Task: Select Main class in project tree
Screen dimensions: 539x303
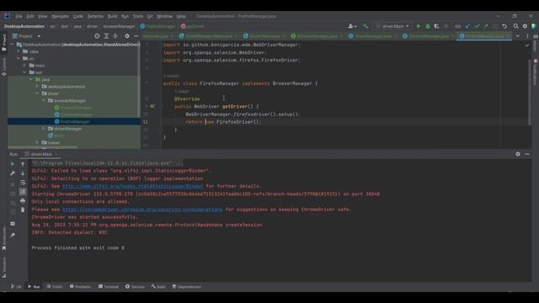Action: point(59,136)
